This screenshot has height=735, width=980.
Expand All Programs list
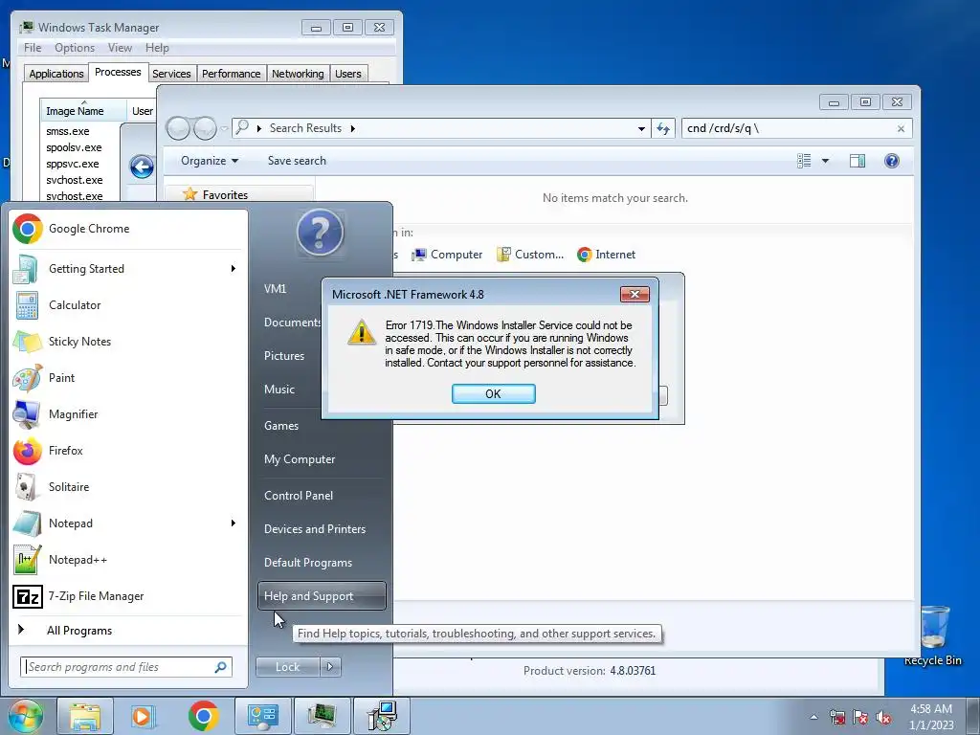(x=79, y=631)
